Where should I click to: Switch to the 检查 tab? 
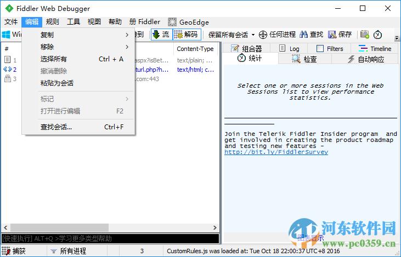click(x=305, y=59)
